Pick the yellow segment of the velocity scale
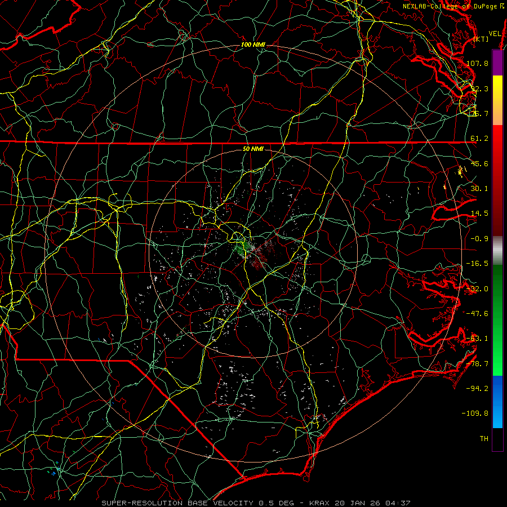The width and height of the screenshot is (507, 507). 497,100
